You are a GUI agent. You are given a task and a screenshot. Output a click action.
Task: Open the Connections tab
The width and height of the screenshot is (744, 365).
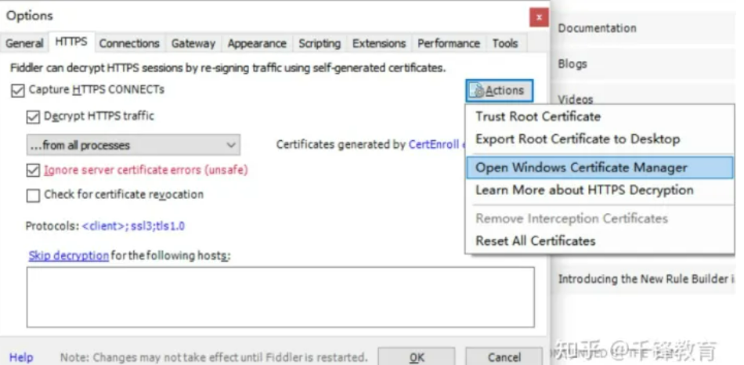point(129,43)
